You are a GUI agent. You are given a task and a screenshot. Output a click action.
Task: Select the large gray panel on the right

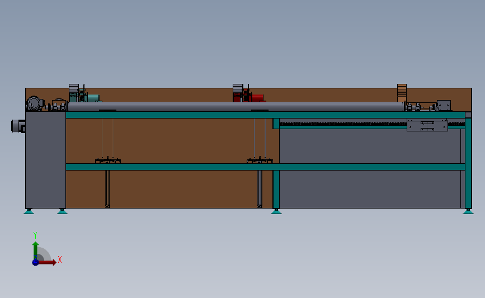pyautogui.click(x=370, y=168)
